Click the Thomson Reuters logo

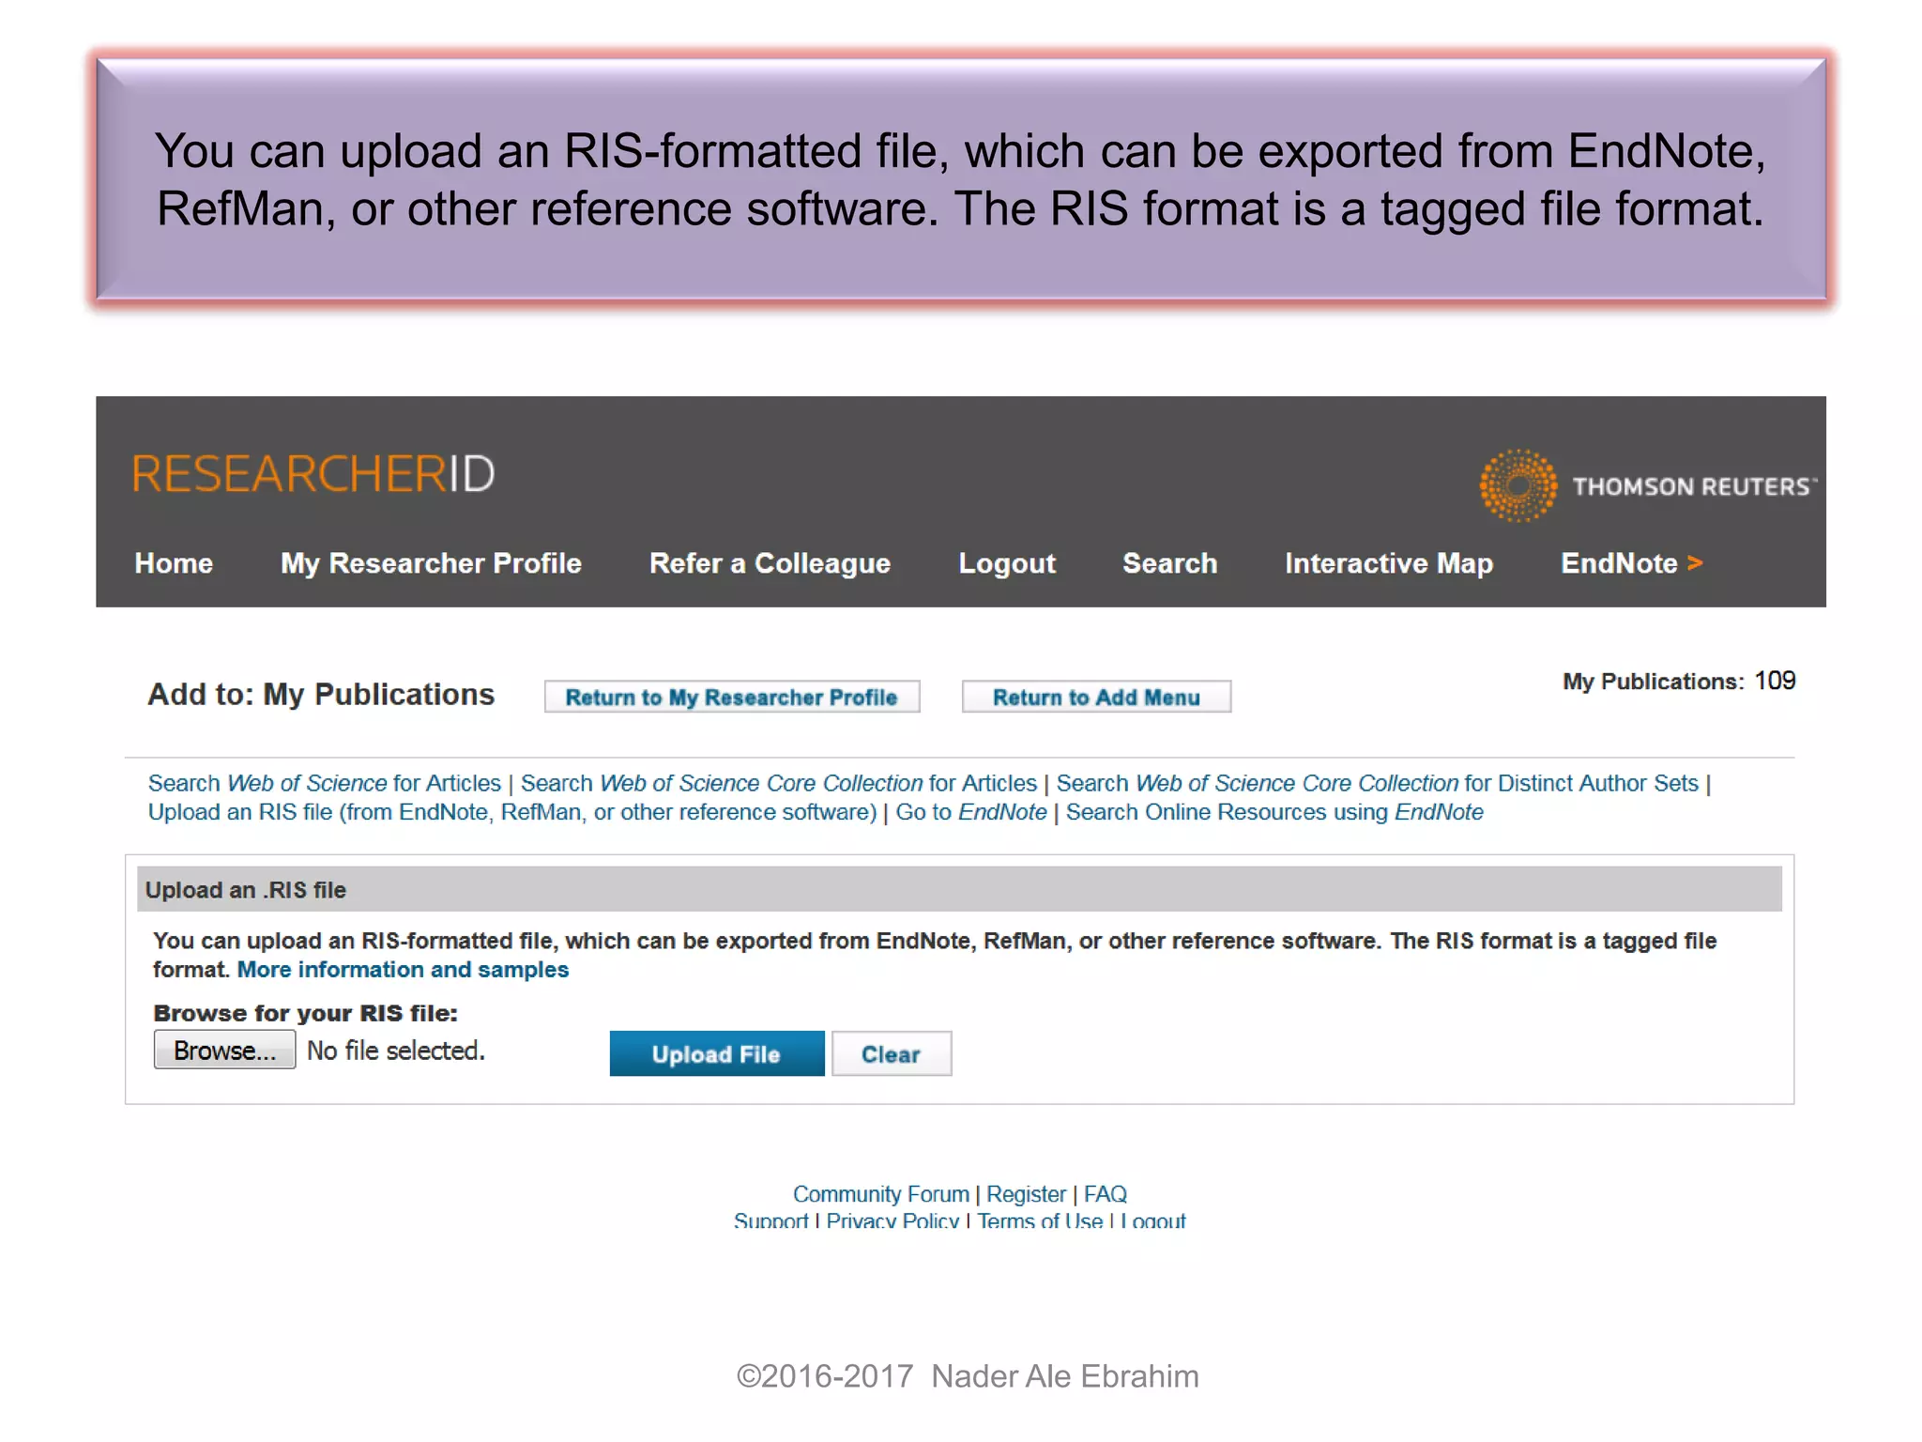1648,485
